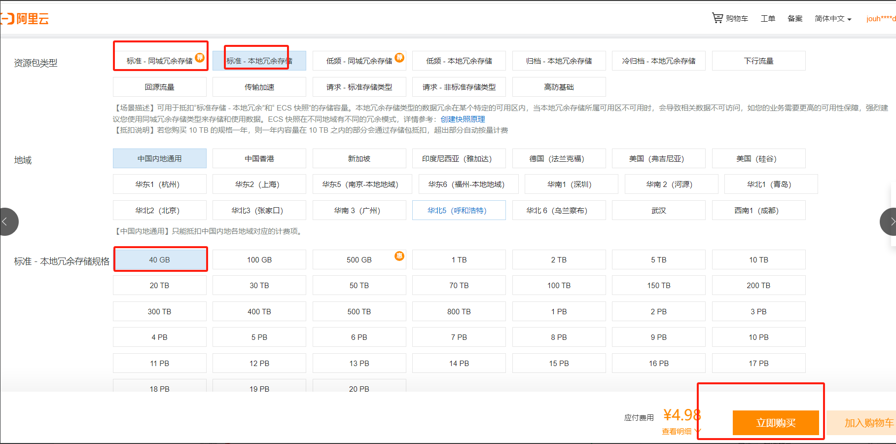Open the 简体中文 language dropdown
Image resolution: width=896 pixels, height=444 pixels.
[832, 19]
